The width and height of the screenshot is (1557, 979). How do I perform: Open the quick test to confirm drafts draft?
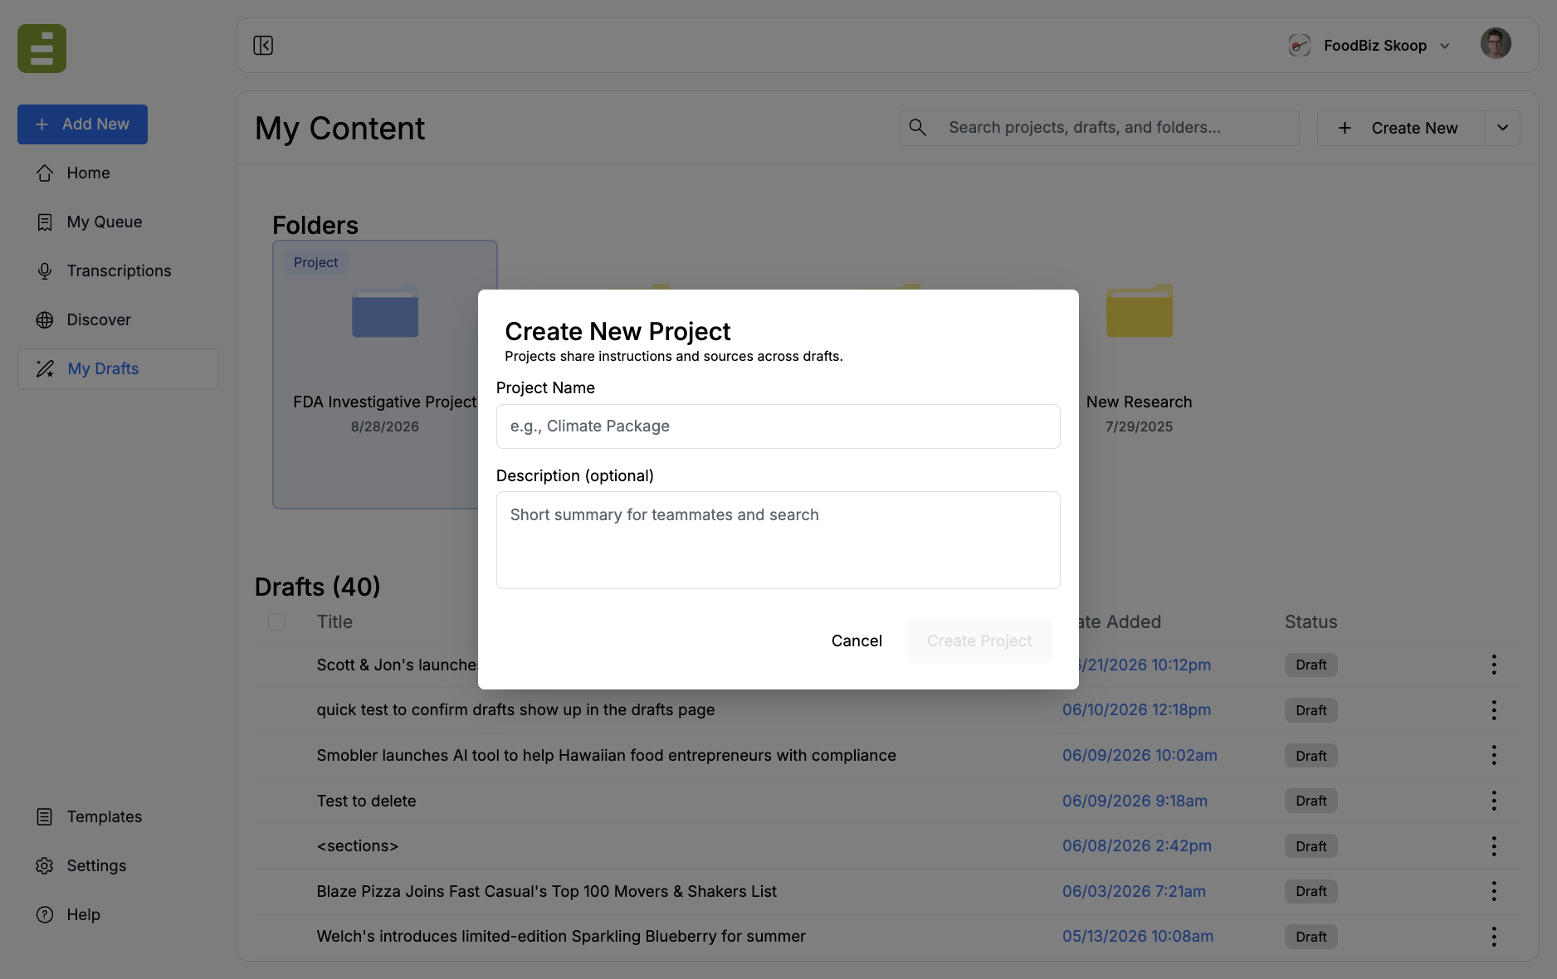[x=515, y=710]
